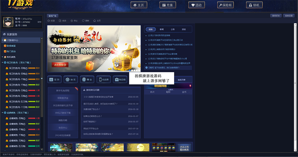Collapse the 街机捕鱼 category
This screenshot has height=157, width=298.
click(2, 57)
